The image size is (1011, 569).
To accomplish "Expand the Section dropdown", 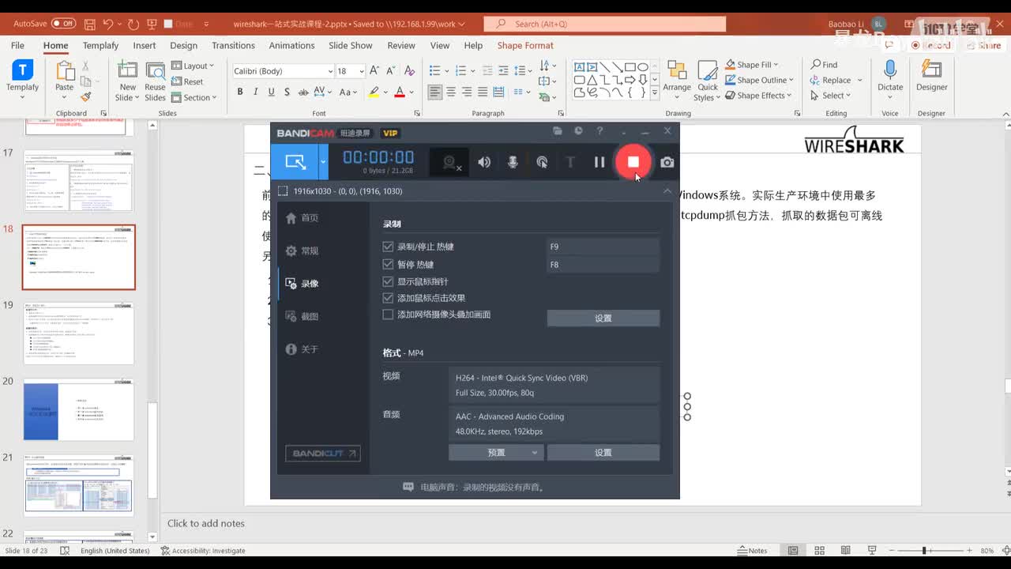I will coord(194,97).
